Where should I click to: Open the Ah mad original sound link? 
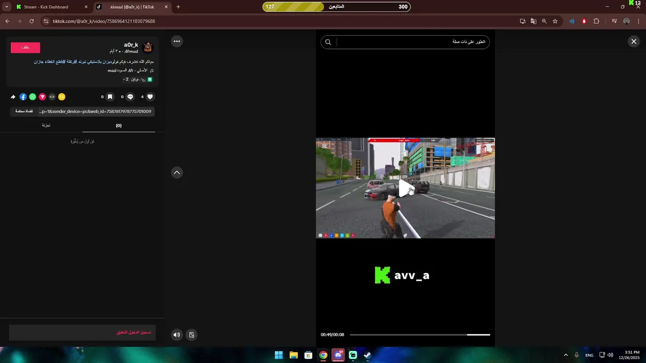tap(130, 71)
